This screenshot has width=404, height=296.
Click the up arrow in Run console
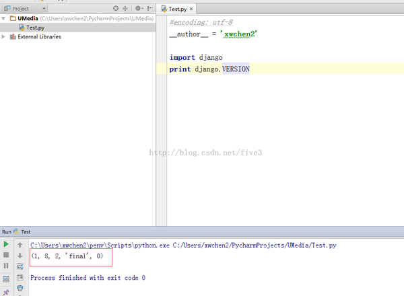click(x=20, y=245)
